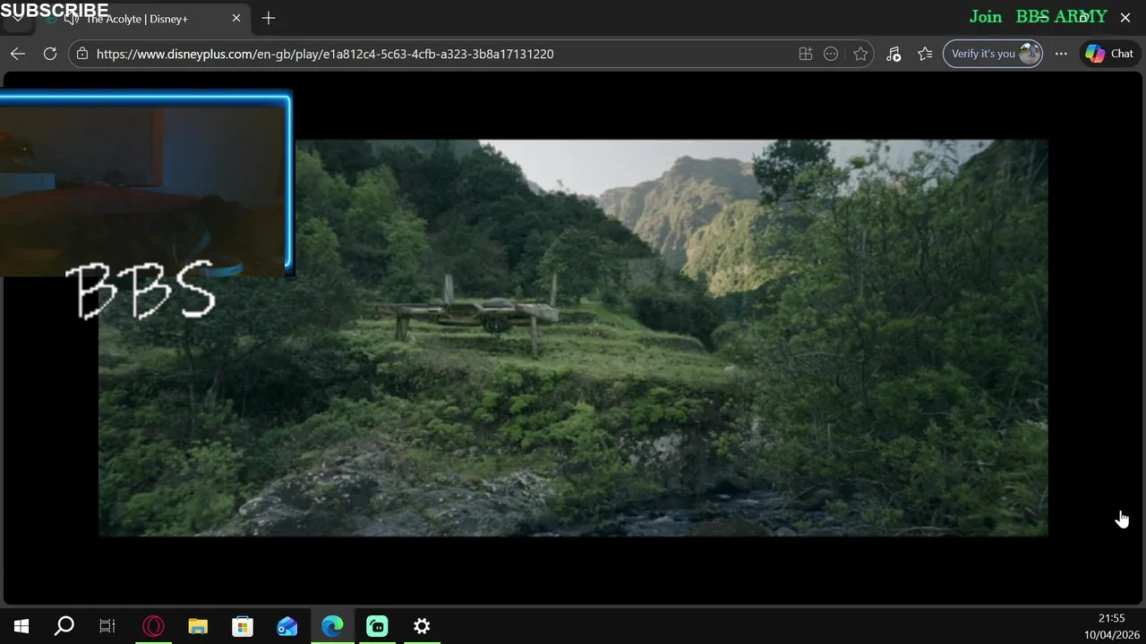1146x644 pixels.
Task: Open the browser Settings and more menu
Action: point(1061,54)
